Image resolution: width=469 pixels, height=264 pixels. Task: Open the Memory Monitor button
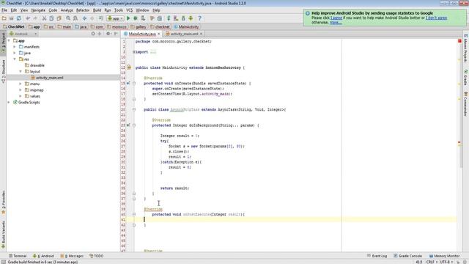[445, 256]
